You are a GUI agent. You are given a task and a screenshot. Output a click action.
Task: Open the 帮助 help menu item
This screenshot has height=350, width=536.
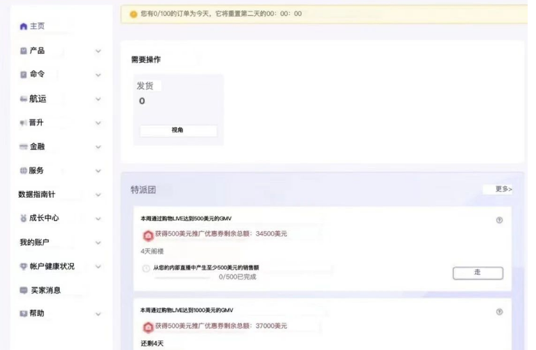point(38,313)
